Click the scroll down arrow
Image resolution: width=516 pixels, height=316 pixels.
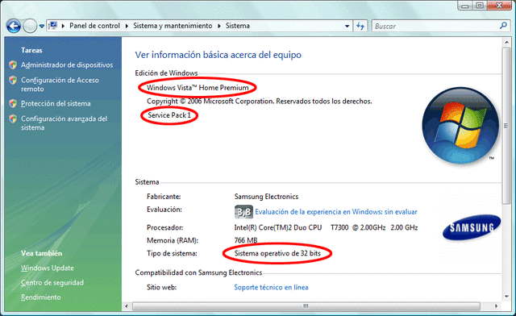click(506, 297)
